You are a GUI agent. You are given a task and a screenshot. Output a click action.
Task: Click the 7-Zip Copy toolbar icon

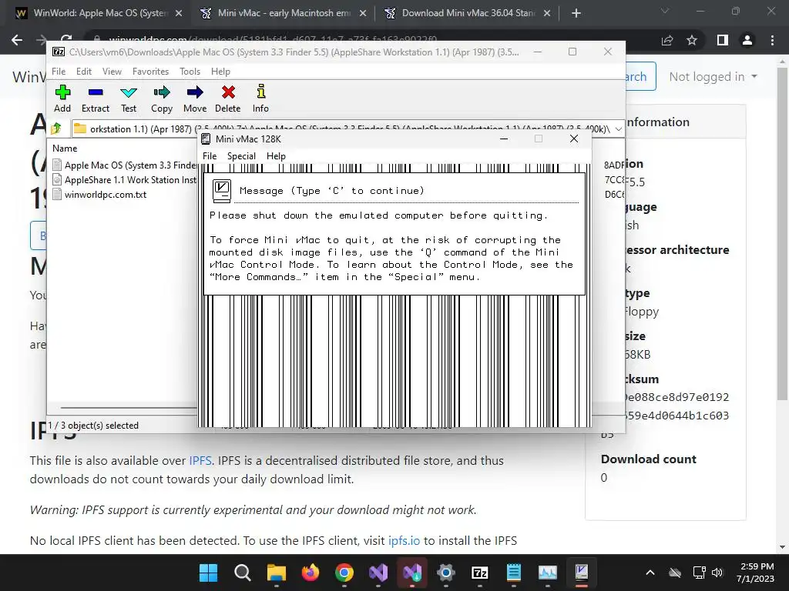(x=162, y=98)
